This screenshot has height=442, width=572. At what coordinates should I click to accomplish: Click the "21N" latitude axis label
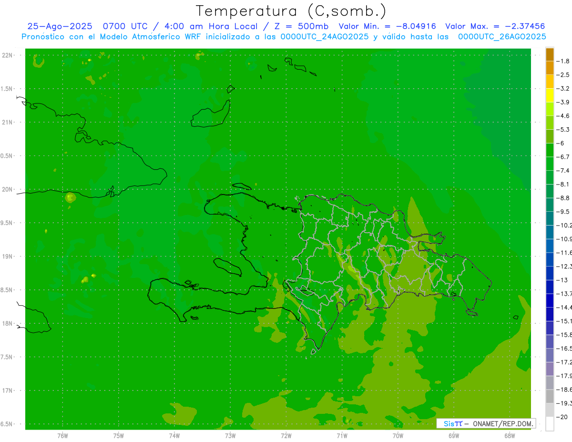(7, 122)
